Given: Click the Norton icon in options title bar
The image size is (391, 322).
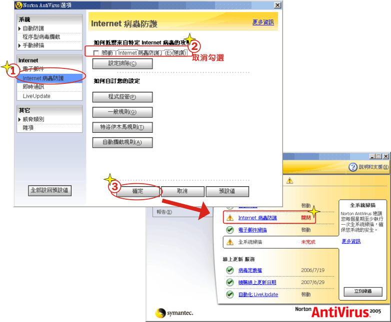Looking at the screenshot, I should [18, 5].
